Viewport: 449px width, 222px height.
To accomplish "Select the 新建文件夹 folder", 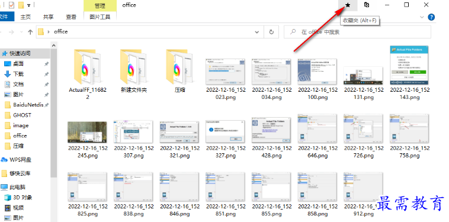I will click(x=134, y=71).
